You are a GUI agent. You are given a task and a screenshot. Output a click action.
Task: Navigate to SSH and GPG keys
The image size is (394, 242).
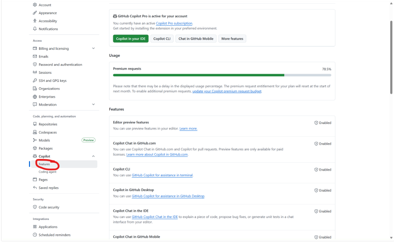point(53,81)
